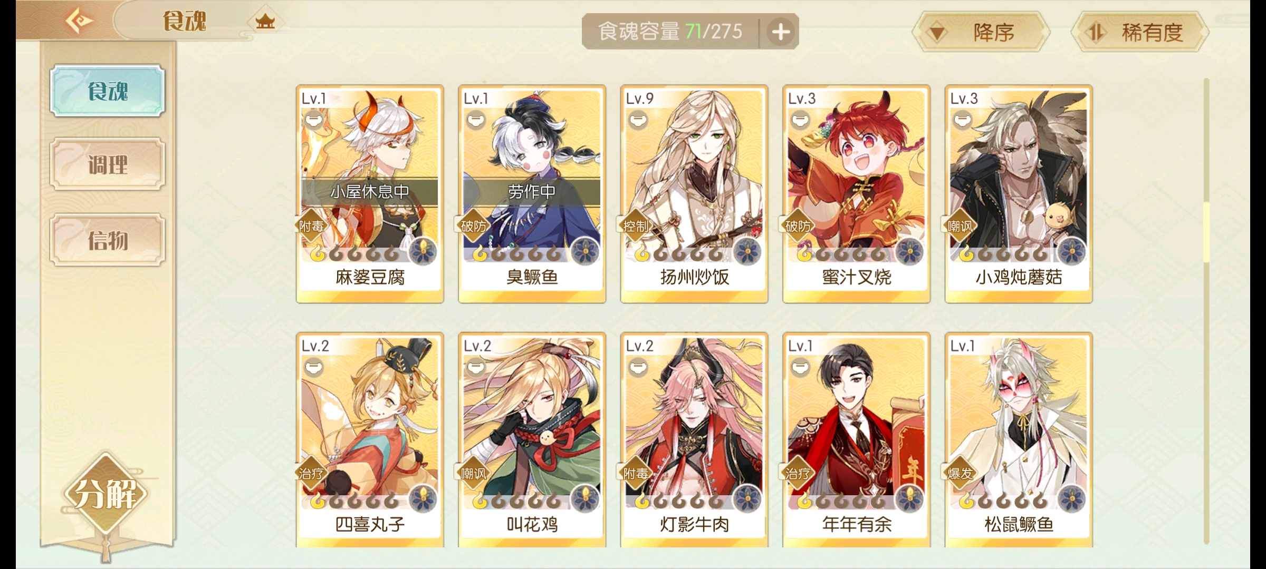Tap the back arrow icon

(x=79, y=21)
